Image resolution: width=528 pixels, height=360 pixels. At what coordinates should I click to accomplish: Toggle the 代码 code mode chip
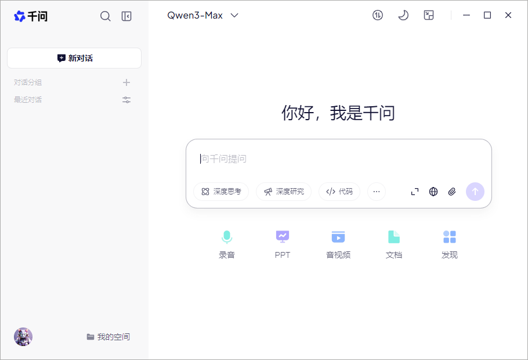(339, 192)
